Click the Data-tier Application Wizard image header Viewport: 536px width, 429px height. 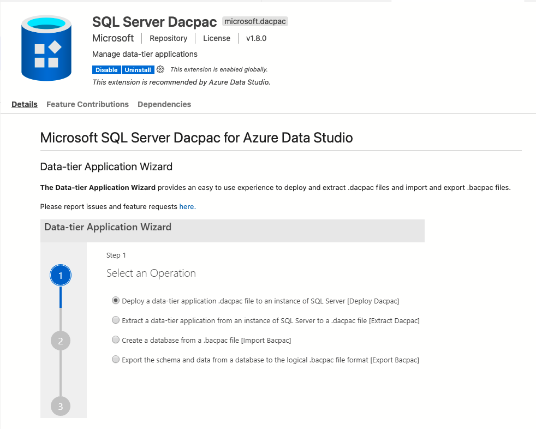[x=108, y=227]
